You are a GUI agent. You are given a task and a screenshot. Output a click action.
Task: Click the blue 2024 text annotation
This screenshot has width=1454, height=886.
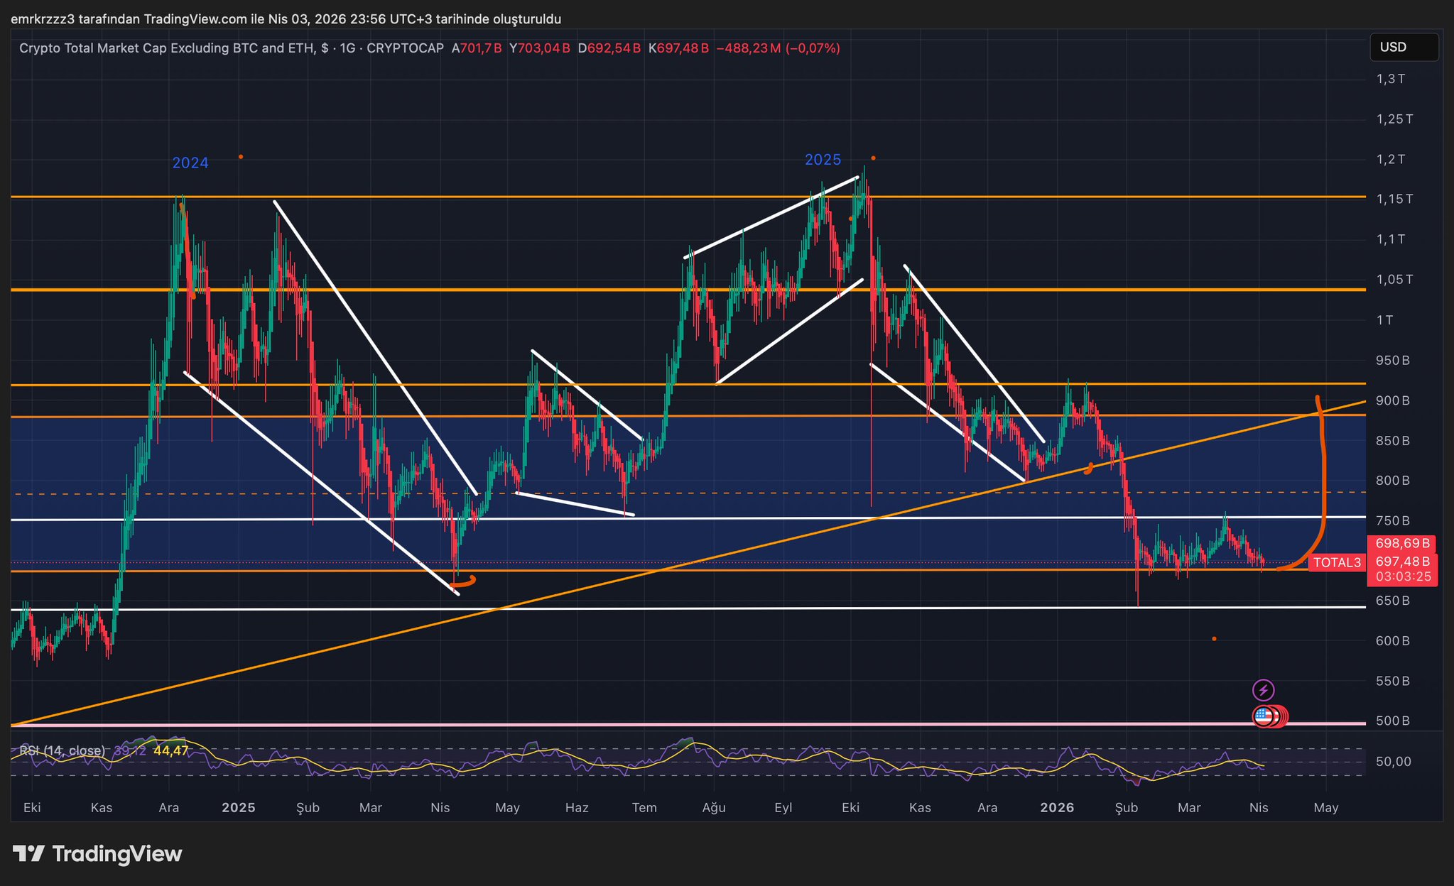coord(190,163)
